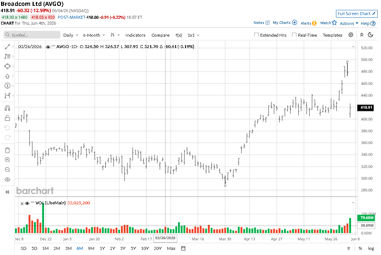This screenshot has width=381, height=255.
Task: Focus the Symbol search field
Action: [x=32, y=35]
